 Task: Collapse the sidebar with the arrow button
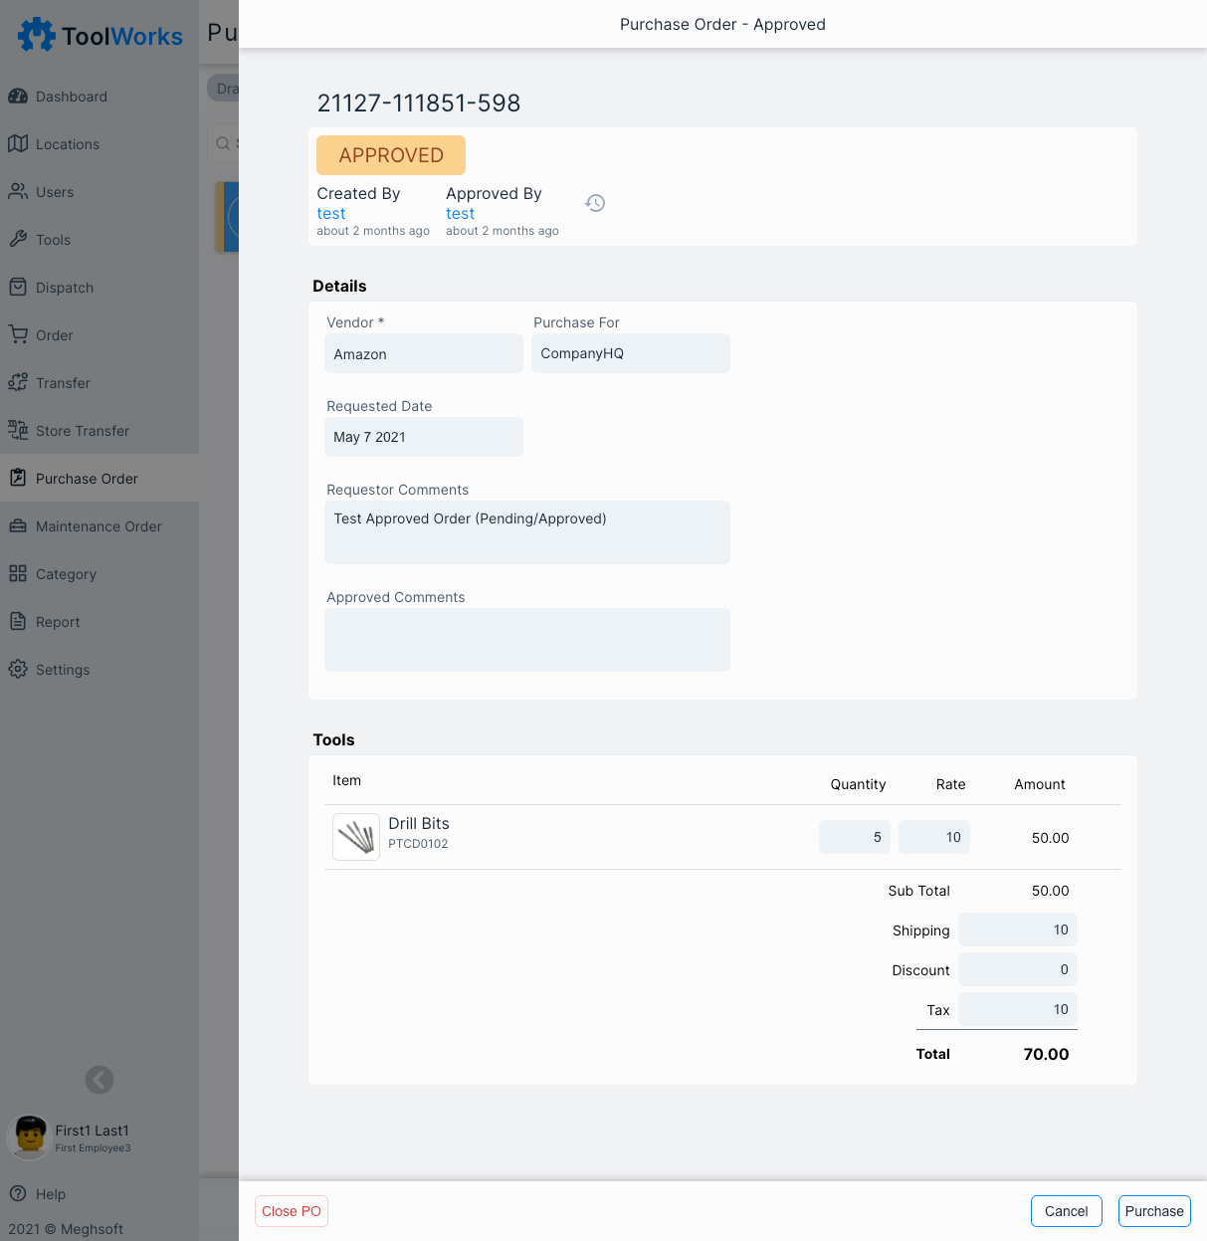100,1080
